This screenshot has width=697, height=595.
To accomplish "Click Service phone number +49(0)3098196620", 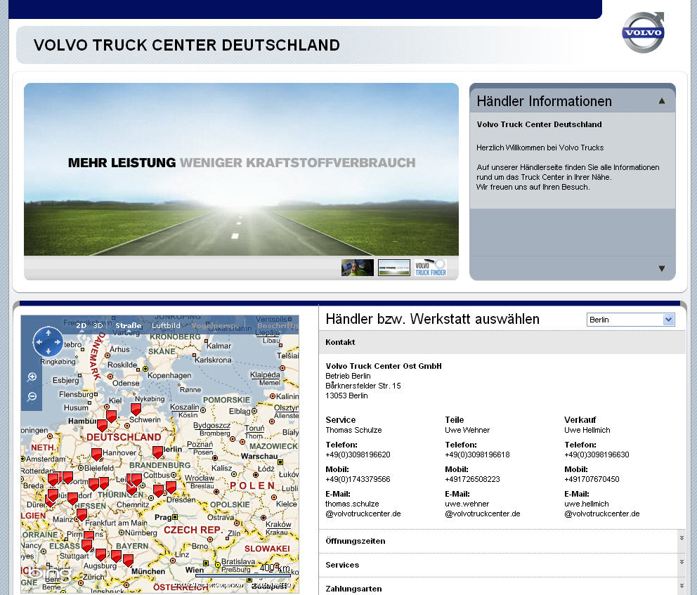I will (x=358, y=455).
